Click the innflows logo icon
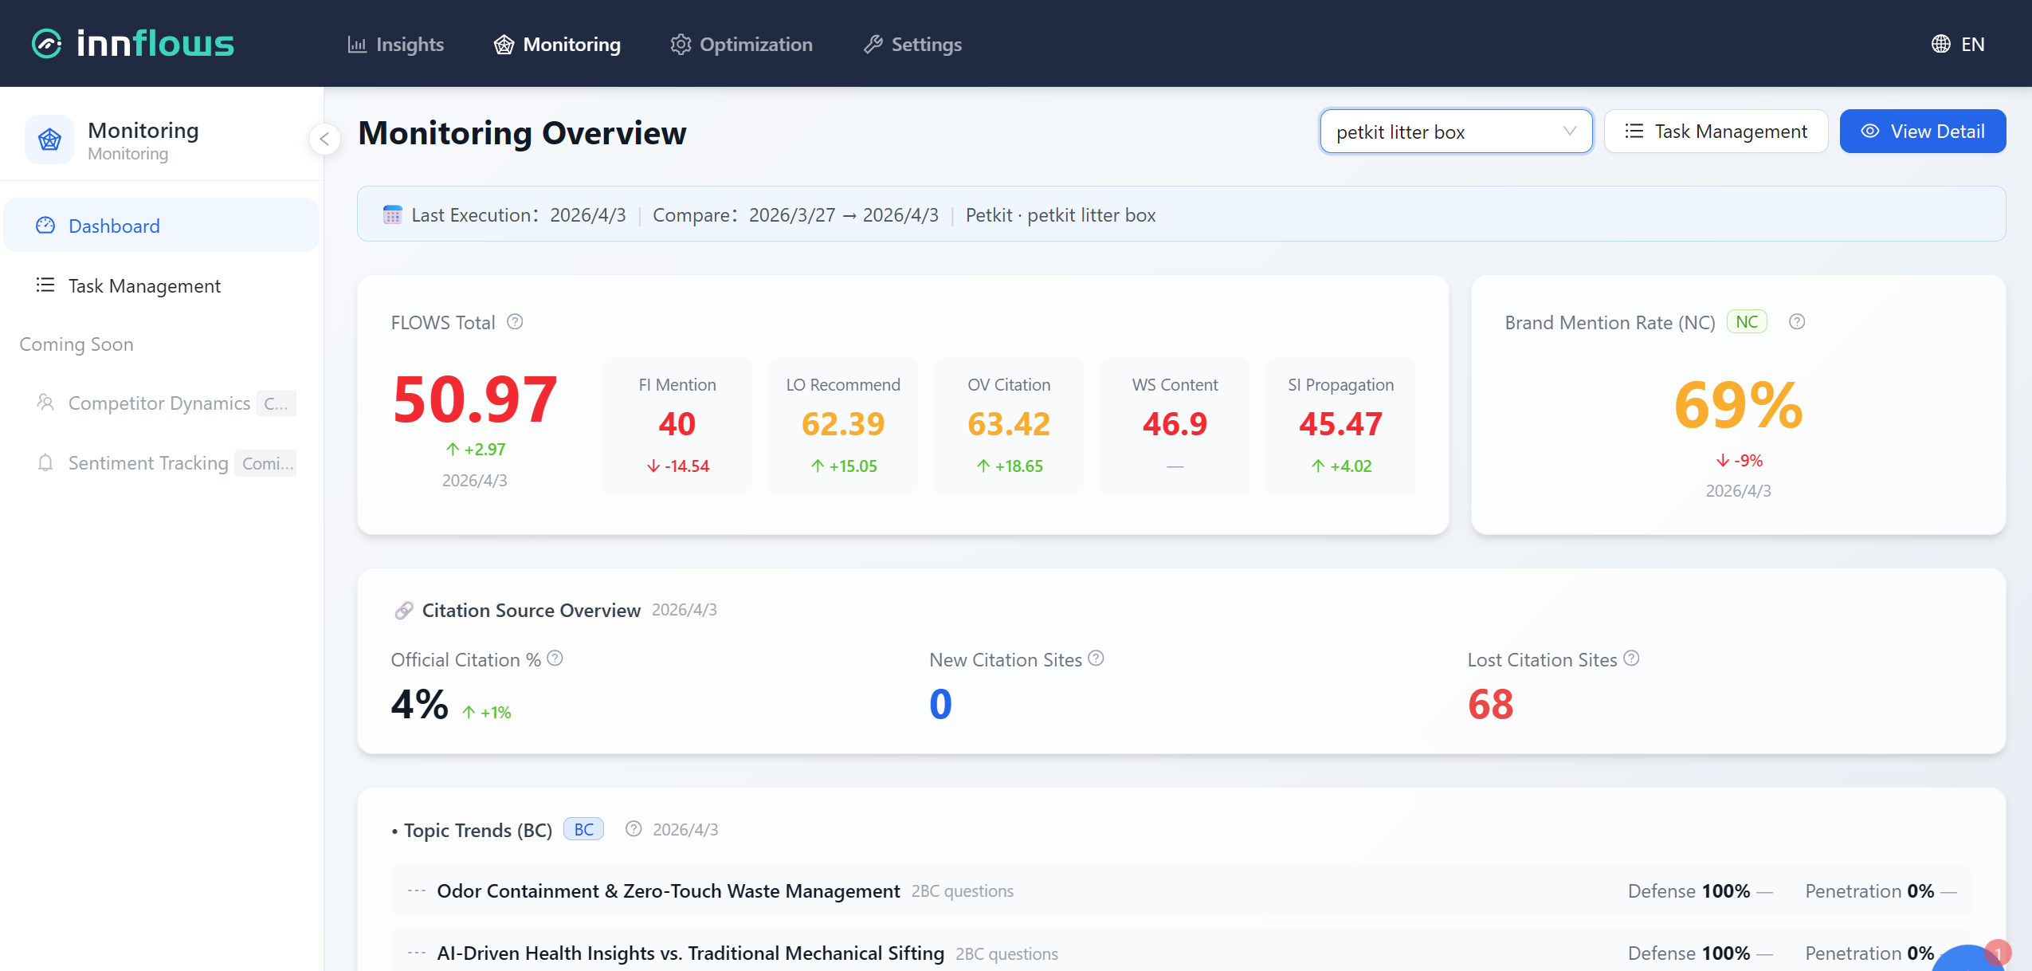 coord(46,44)
